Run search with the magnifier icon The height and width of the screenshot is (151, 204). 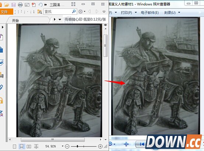pyautogui.click(x=74, y=11)
